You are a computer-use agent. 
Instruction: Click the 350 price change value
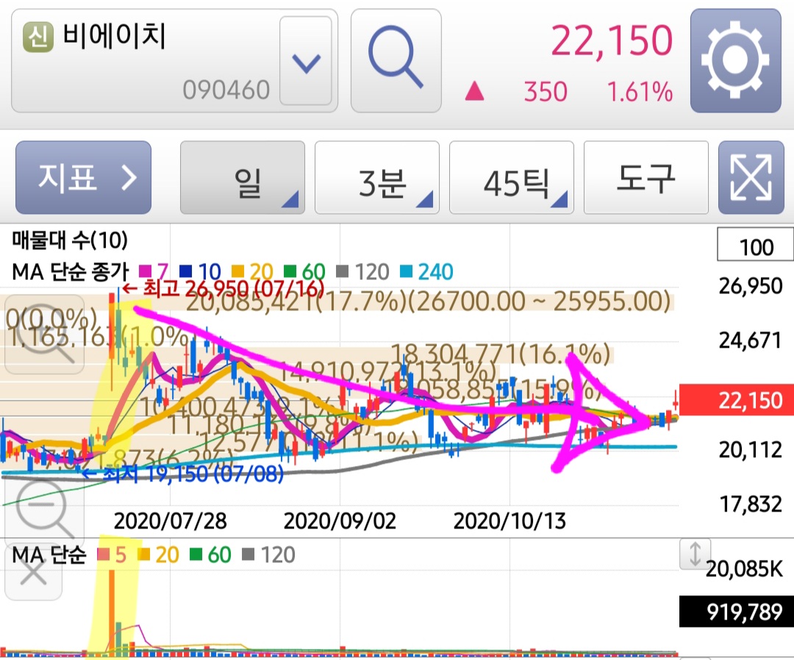(546, 92)
